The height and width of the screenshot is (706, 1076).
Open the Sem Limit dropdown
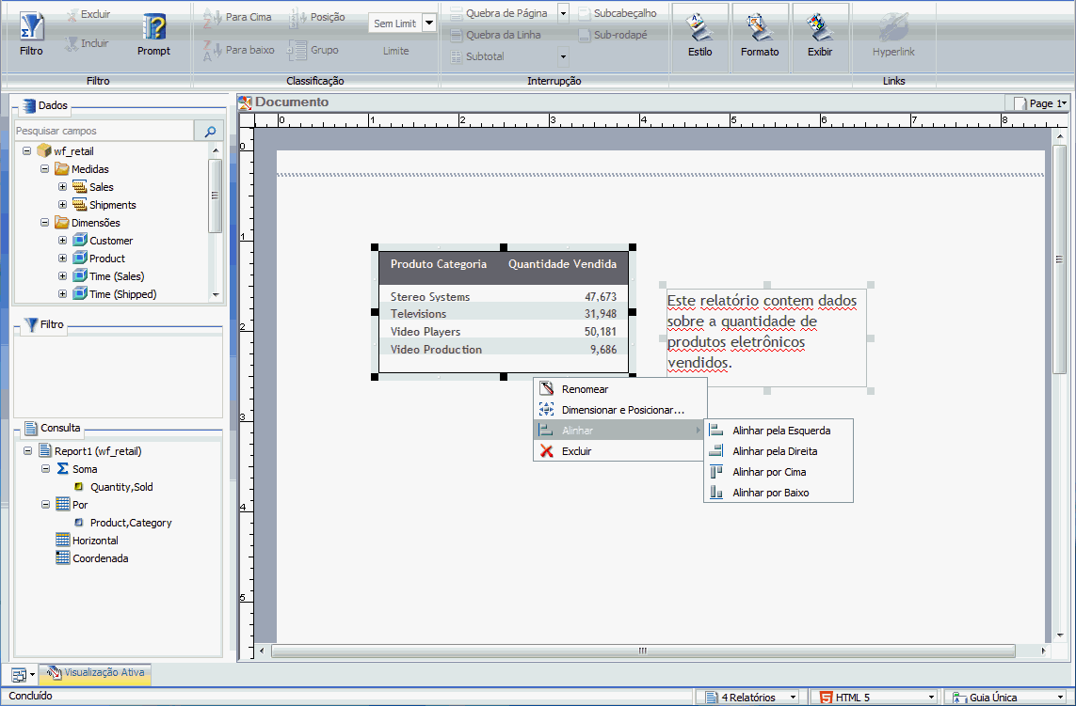(429, 23)
